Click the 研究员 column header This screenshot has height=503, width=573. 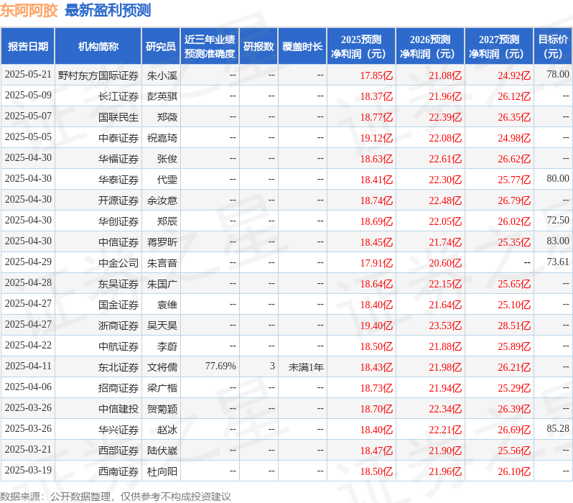click(x=161, y=47)
